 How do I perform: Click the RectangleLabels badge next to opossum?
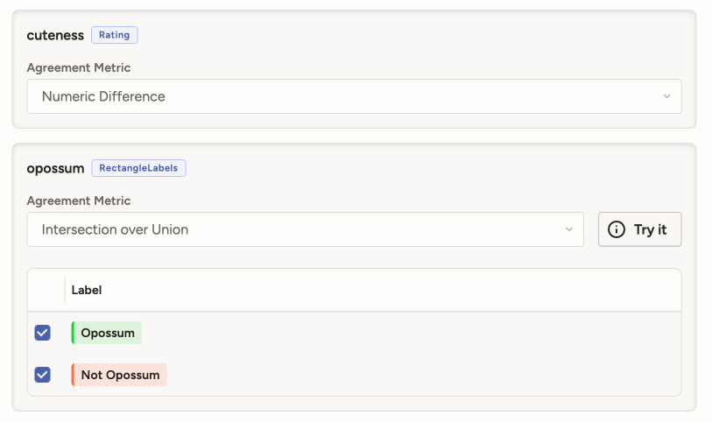(x=138, y=168)
